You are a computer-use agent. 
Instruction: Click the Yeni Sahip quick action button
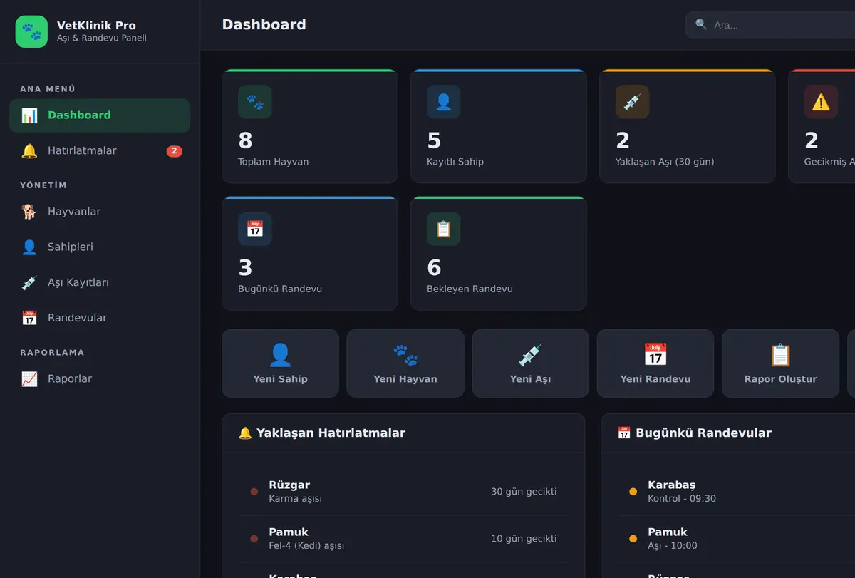click(x=281, y=363)
